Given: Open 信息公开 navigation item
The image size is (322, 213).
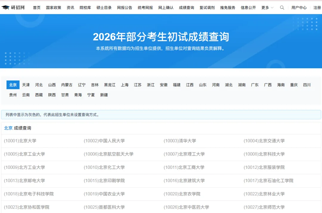Looking at the screenshot, I should (248, 7).
